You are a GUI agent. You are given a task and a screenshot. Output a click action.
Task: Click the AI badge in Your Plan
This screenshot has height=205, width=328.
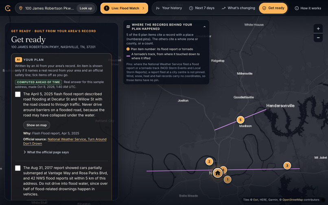point(18,60)
